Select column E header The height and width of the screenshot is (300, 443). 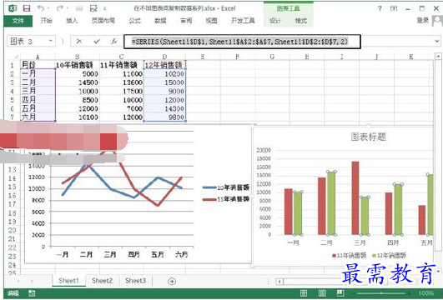(203, 57)
